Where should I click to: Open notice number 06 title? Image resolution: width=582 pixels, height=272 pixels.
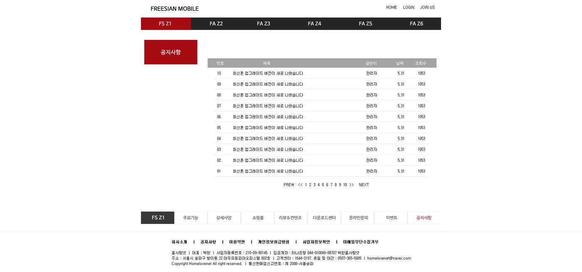point(268,117)
